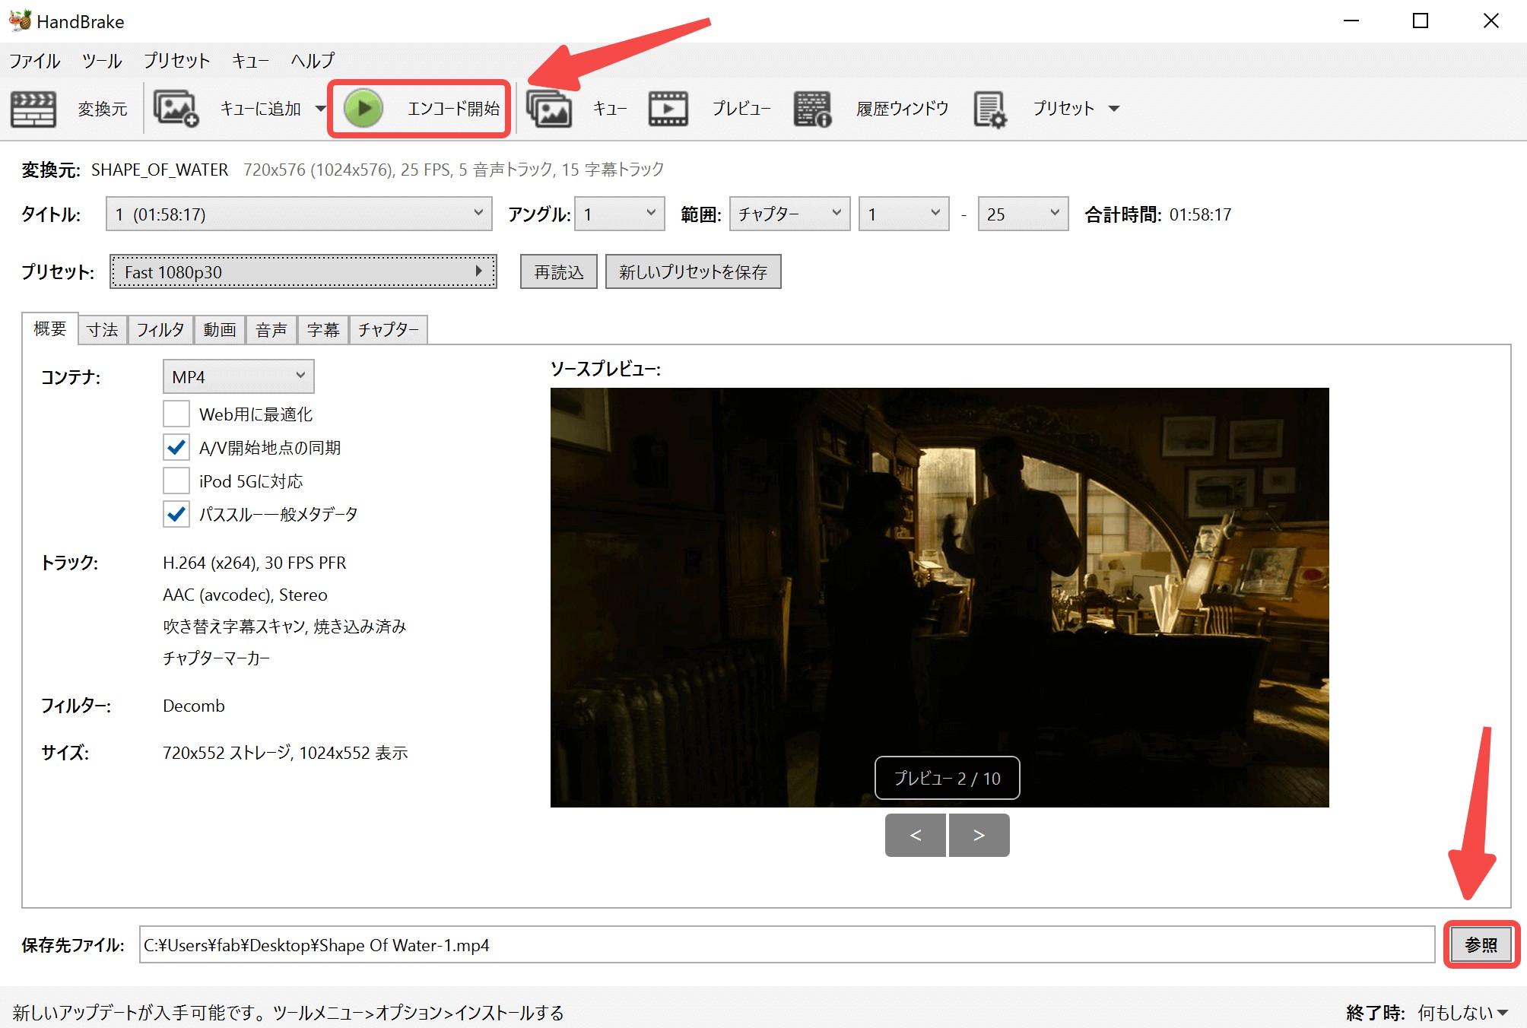Image resolution: width=1527 pixels, height=1028 pixels.
Task: Toggle the パススルー一般メタデータ checkbox
Action: pos(176,514)
